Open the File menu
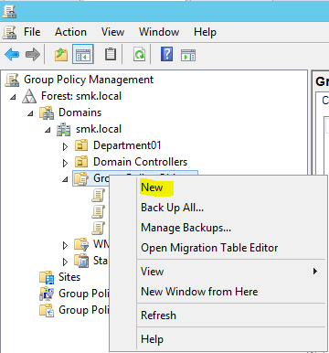This screenshot has width=329, height=353. point(32,32)
